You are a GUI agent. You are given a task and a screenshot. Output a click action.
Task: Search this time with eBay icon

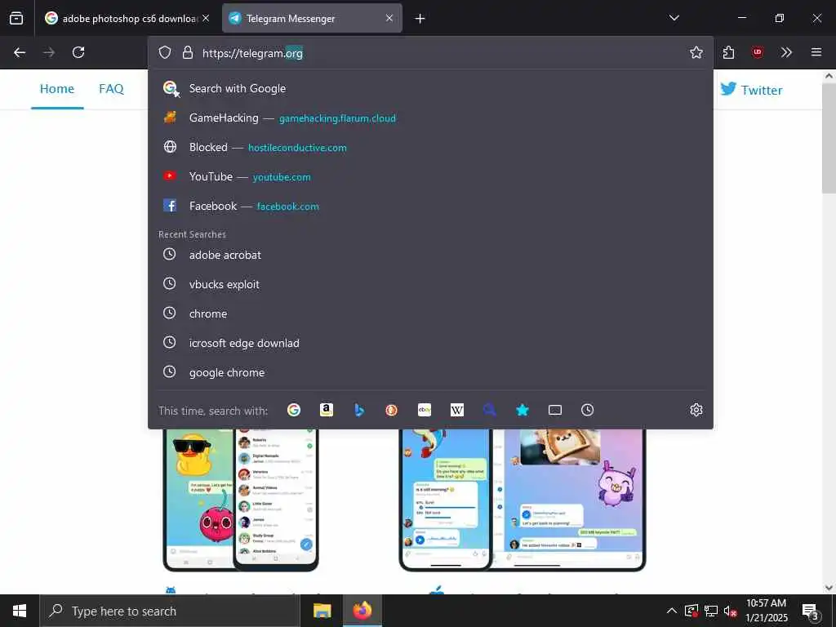pyautogui.click(x=425, y=410)
